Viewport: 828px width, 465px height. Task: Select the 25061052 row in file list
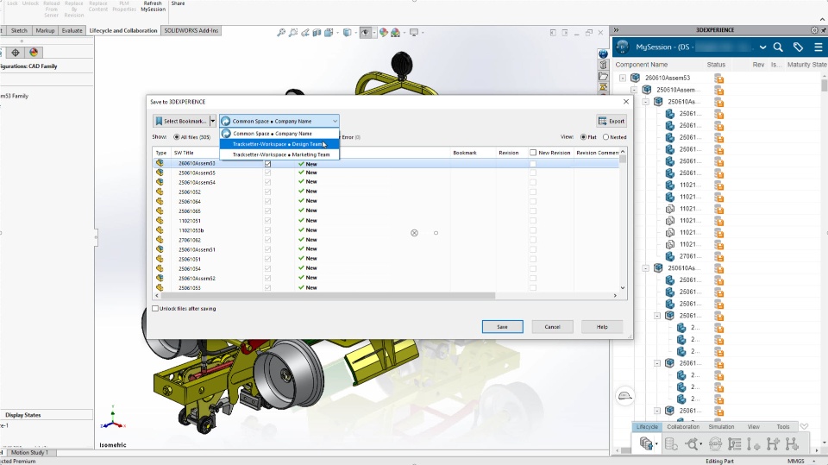coord(386,192)
